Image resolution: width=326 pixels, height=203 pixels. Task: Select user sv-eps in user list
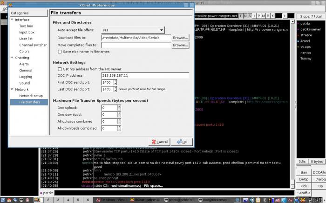[306, 47]
